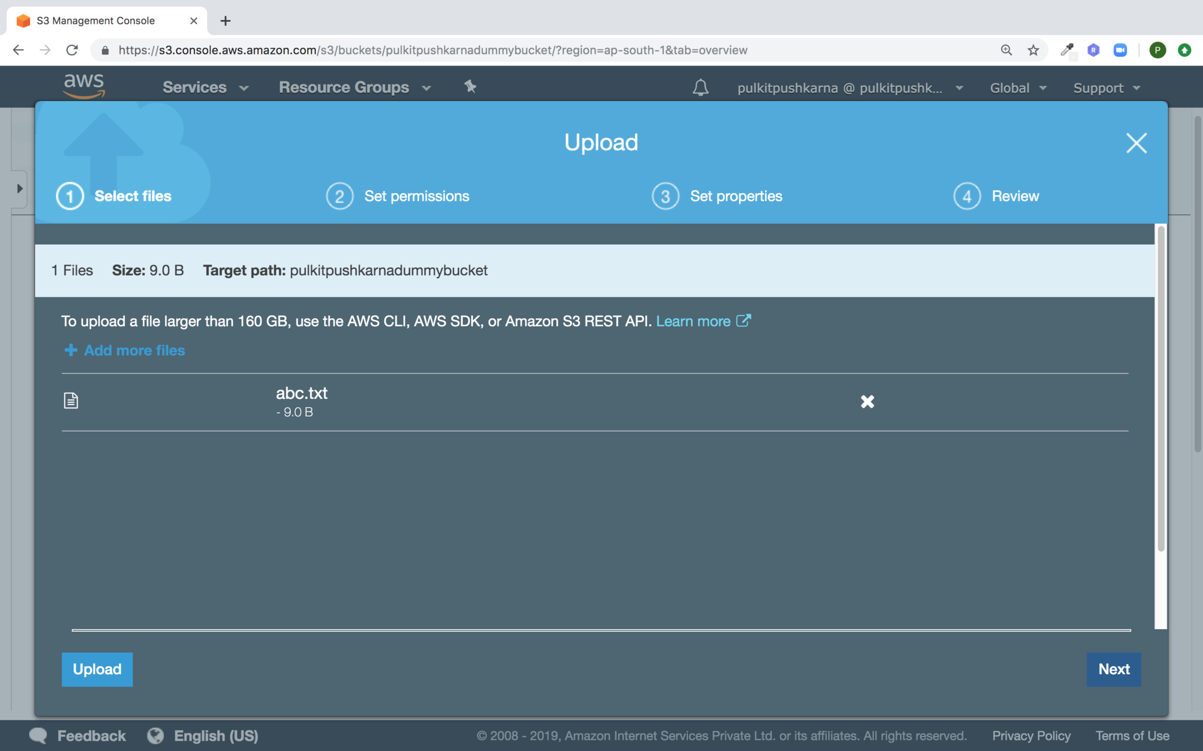Open the Resource Groups dropdown
This screenshot has height=751, width=1203.
pos(355,87)
